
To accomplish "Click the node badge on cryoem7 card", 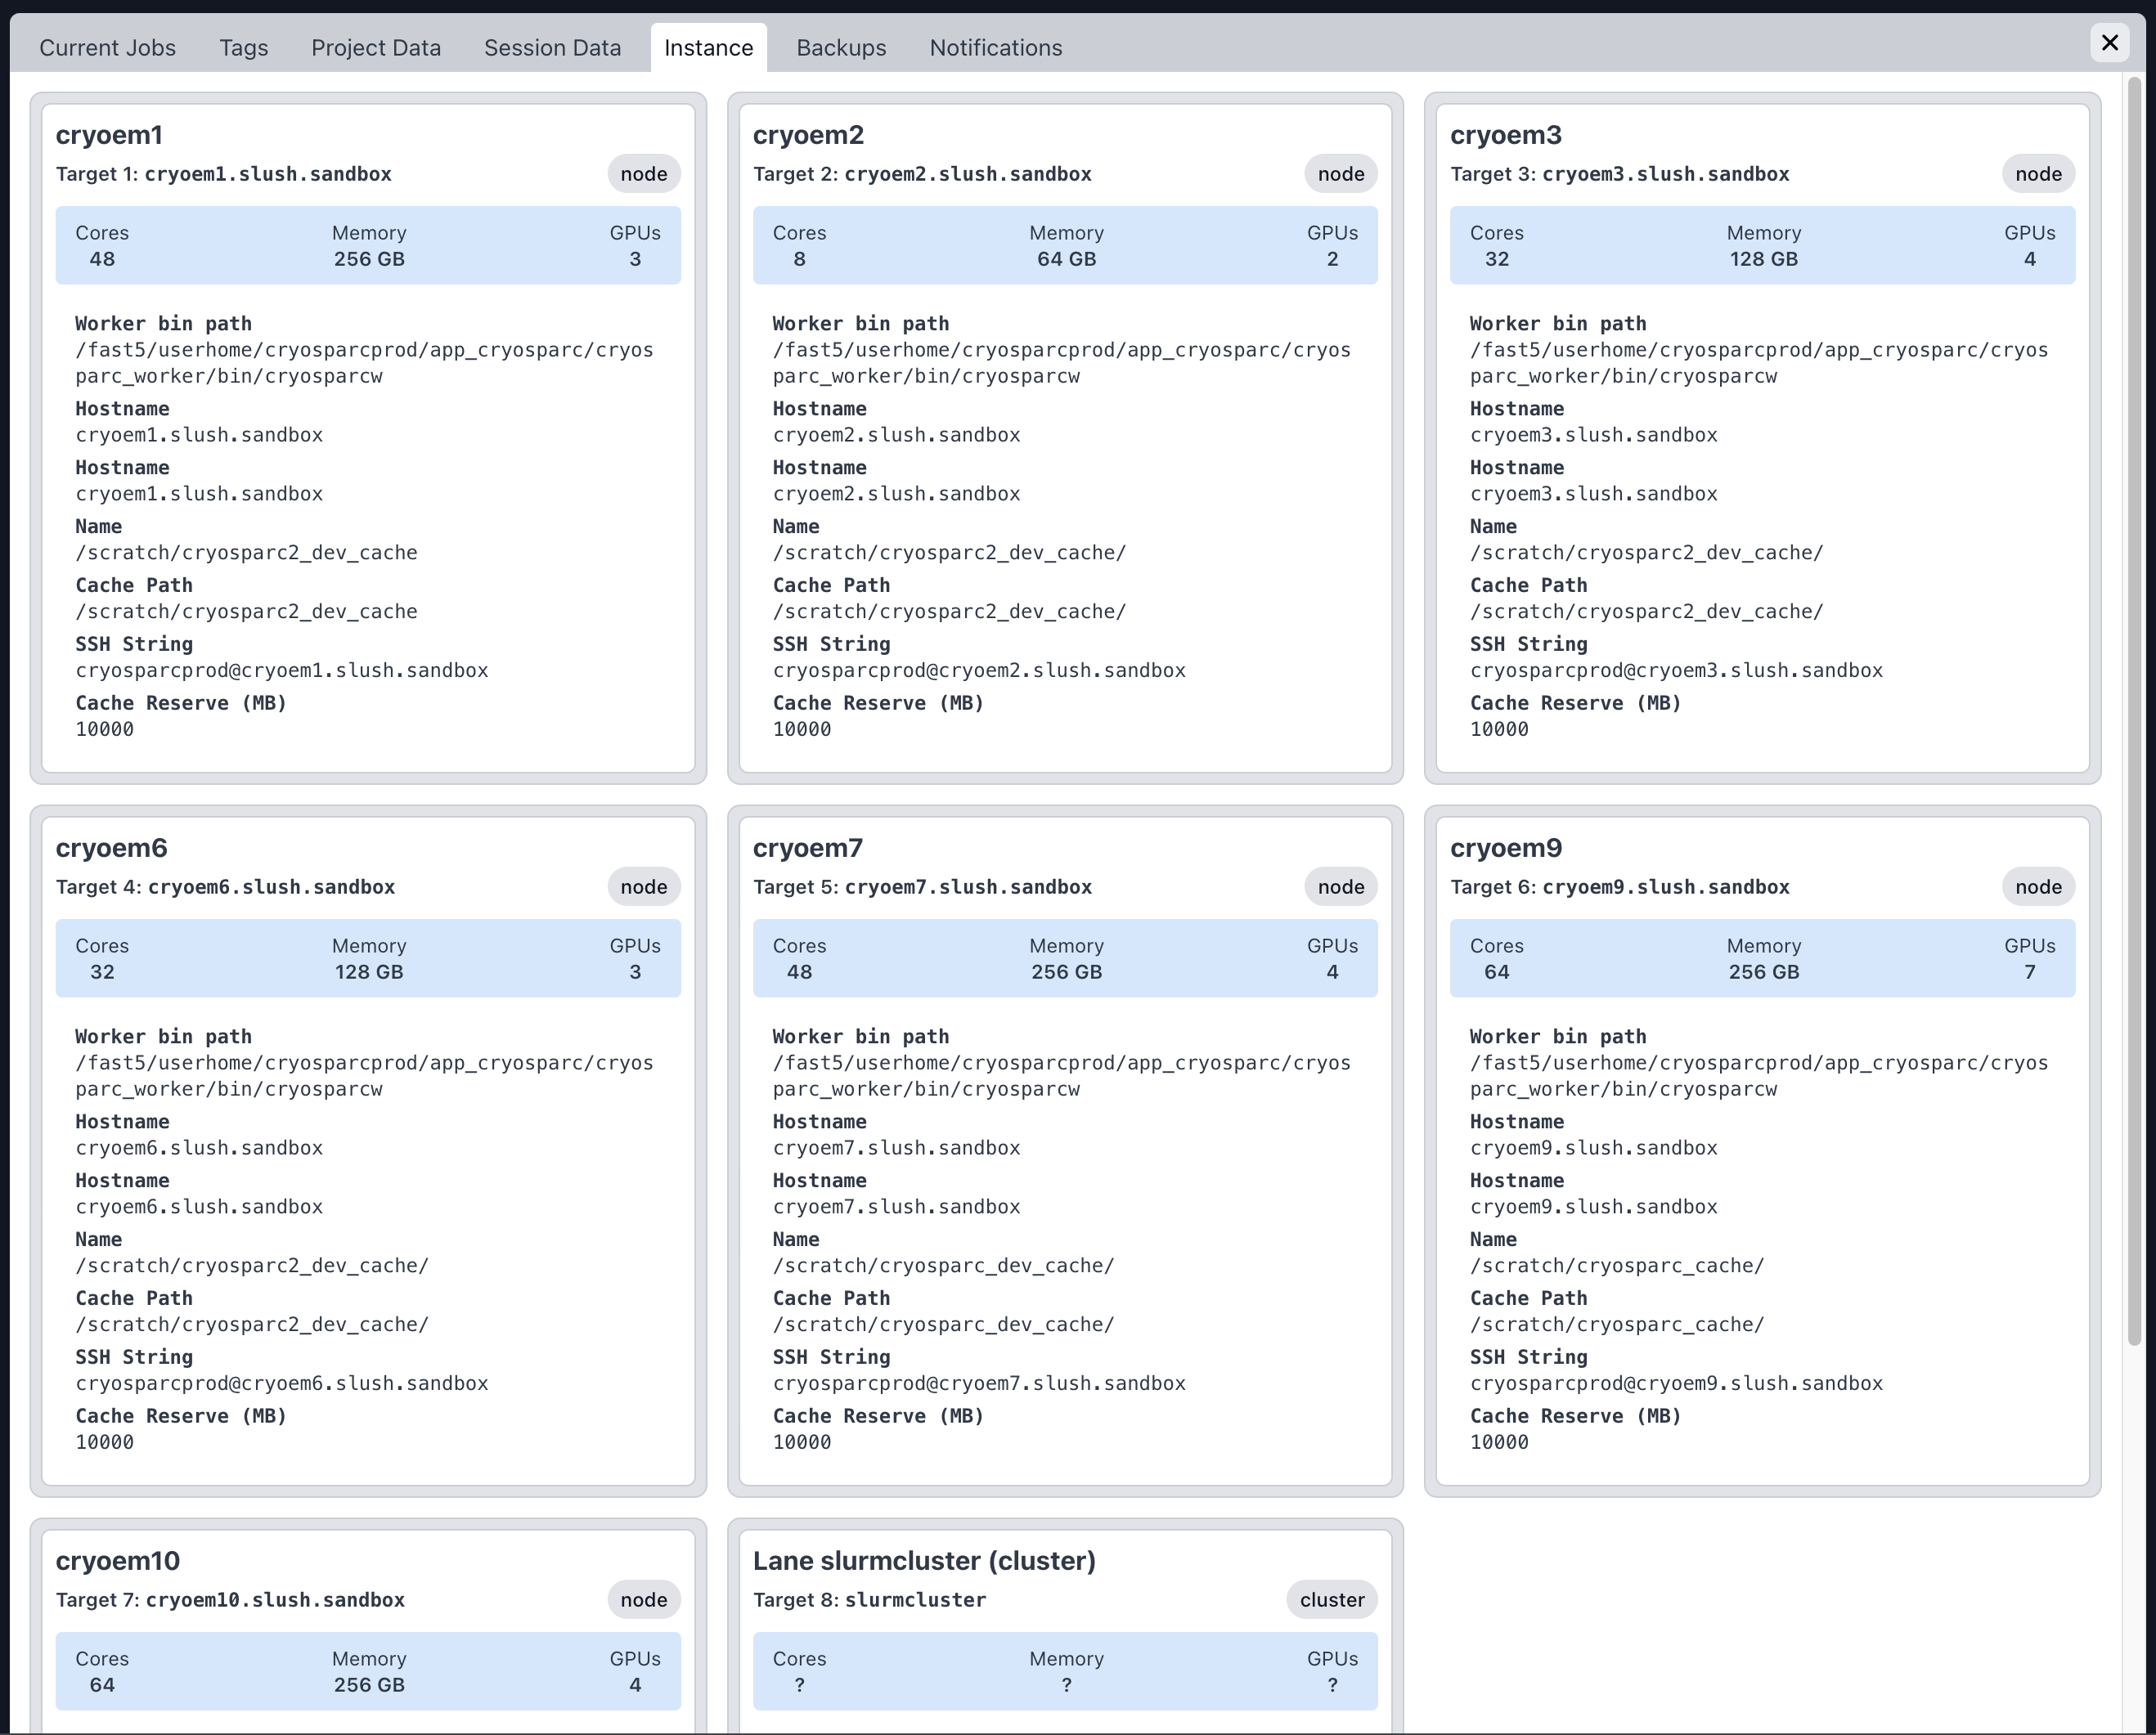I will pos(1340,886).
